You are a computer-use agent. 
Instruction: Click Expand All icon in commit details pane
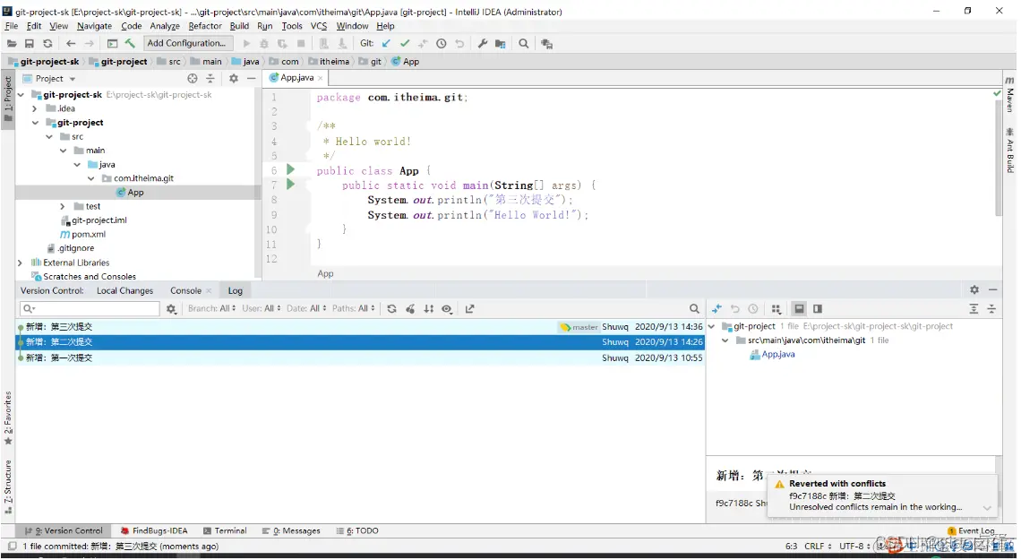tap(974, 309)
